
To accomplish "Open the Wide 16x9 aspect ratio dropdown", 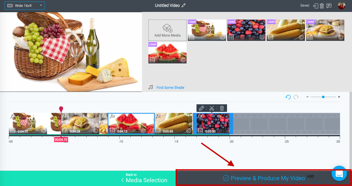I will tap(25, 6).
